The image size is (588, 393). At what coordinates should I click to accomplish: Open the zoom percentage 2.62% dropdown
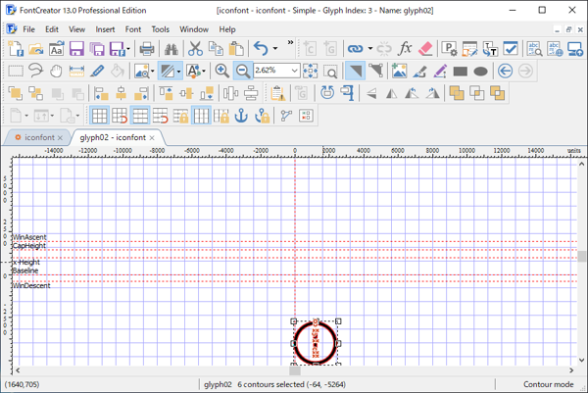click(294, 71)
